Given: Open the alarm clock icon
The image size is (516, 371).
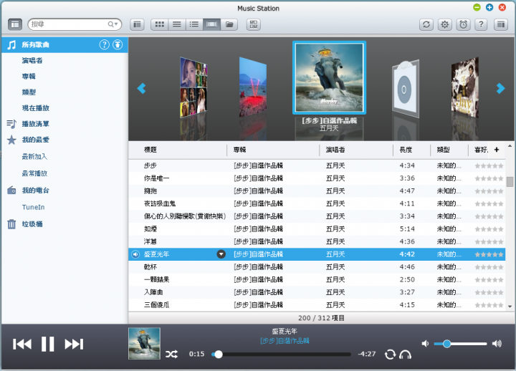Looking at the screenshot, I should (463, 24).
